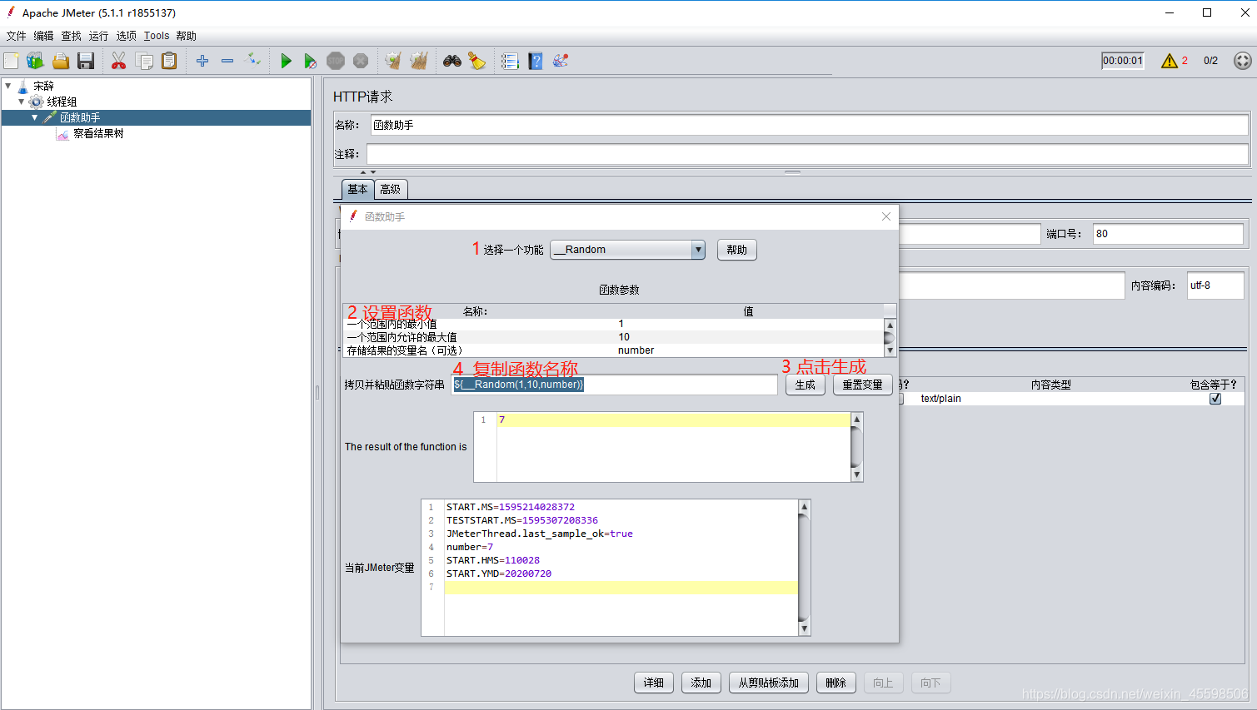The width and height of the screenshot is (1257, 710).
Task: Click the minus Collapse All icon
Action: (227, 61)
